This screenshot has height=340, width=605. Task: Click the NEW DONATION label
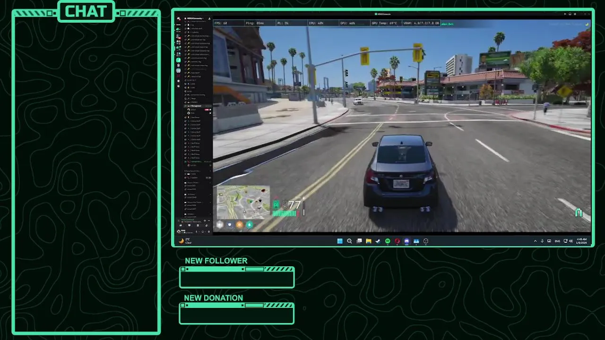(213, 298)
